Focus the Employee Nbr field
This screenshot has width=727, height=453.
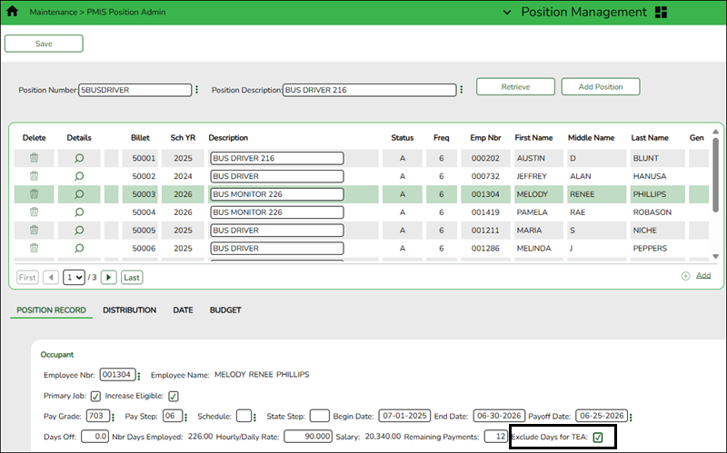tap(118, 375)
